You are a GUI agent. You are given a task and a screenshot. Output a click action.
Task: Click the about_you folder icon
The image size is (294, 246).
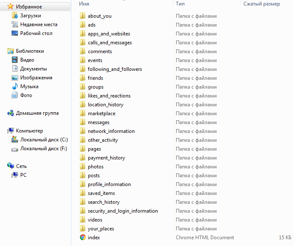click(x=82, y=16)
